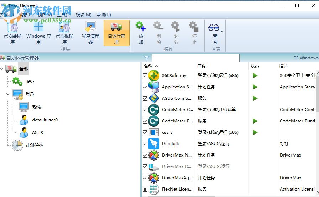The width and height of the screenshot is (319, 197).
Task: Click the filter search input box
Action: pyautogui.click(x=195, y=58)
